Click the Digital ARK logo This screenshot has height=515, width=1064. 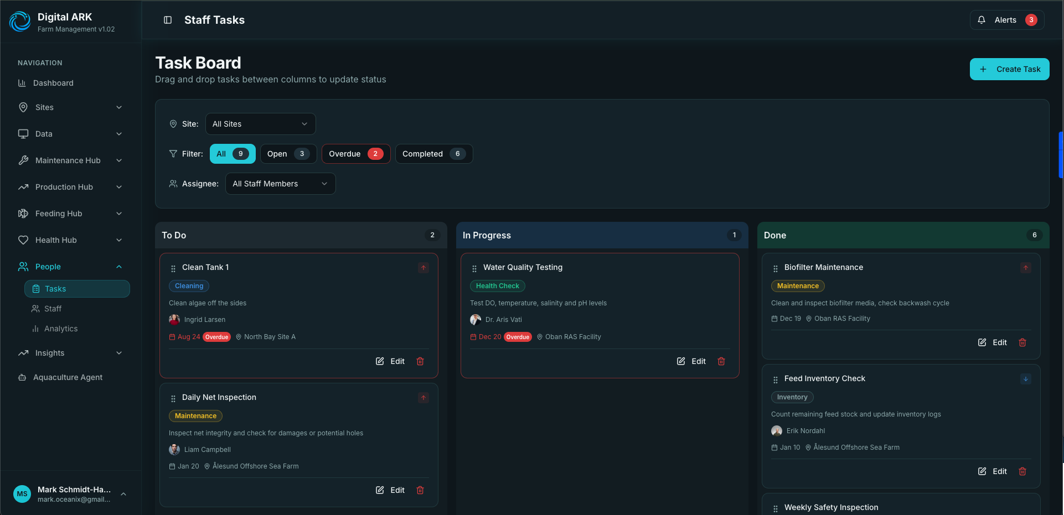click(20, 22)
